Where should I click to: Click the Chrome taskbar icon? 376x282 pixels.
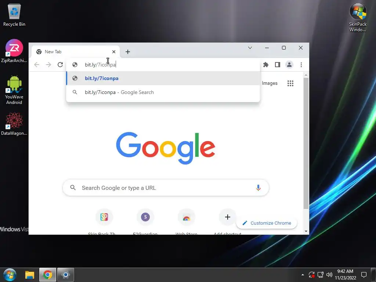(47, 275)
